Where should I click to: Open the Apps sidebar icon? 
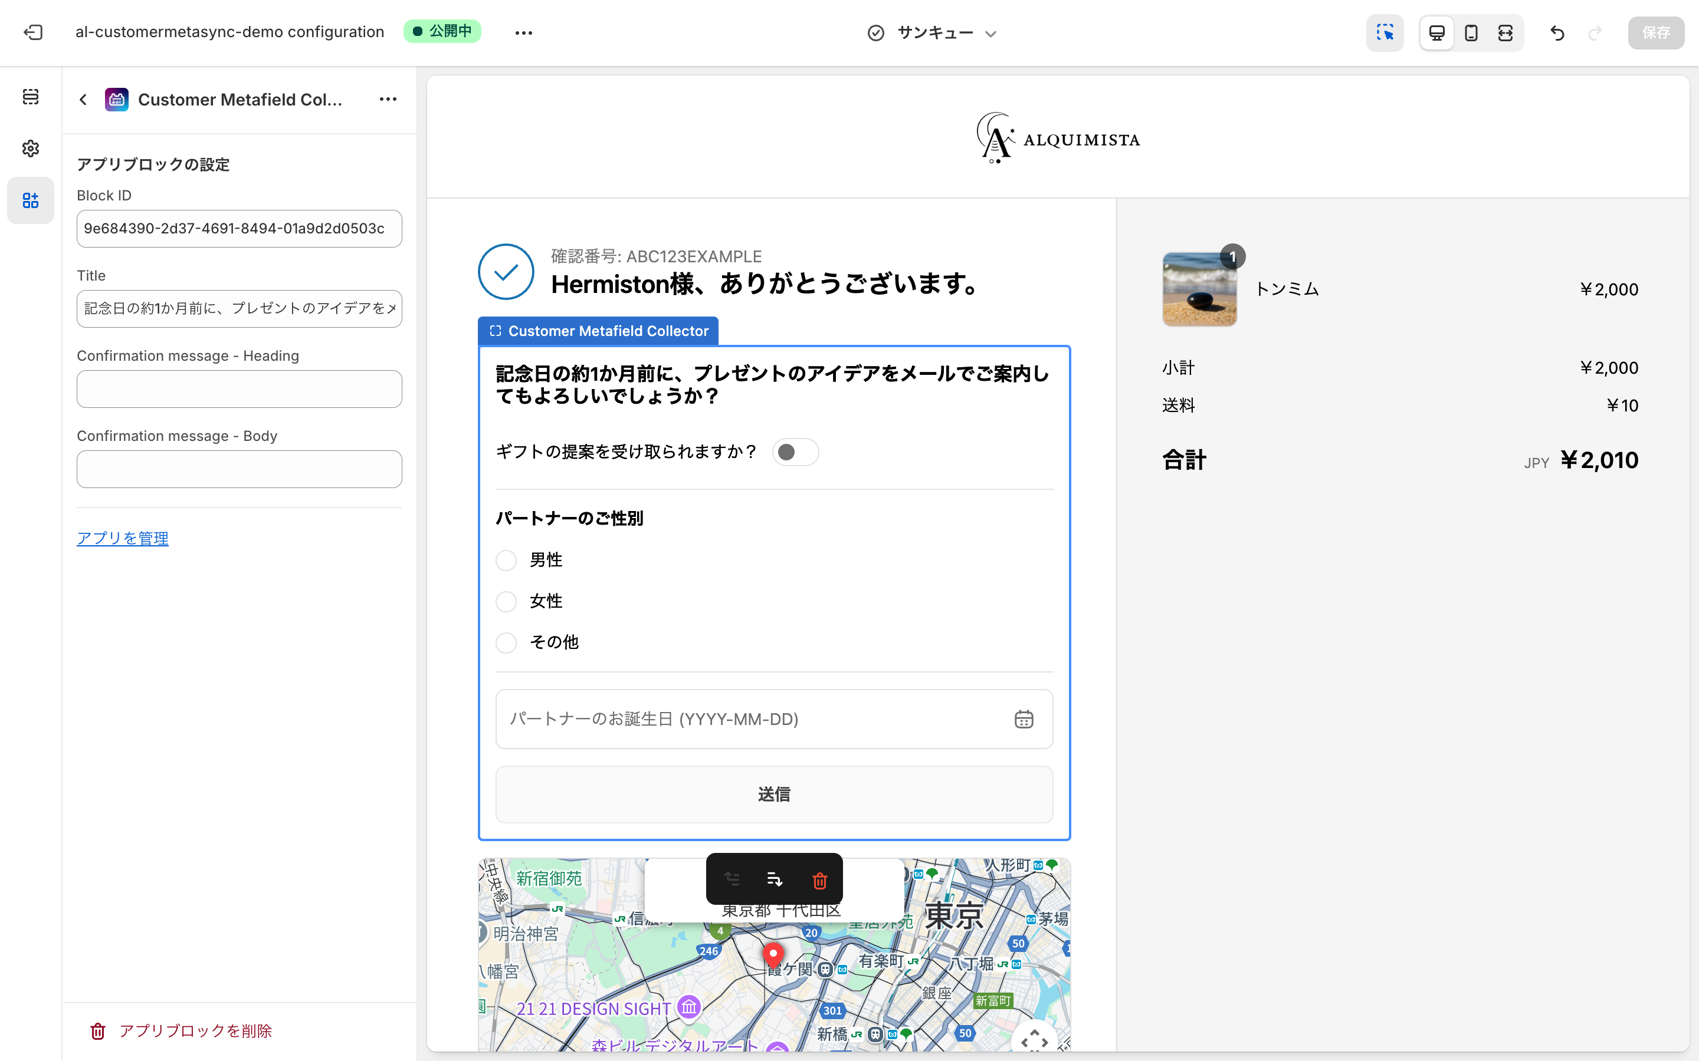click(x=31, y=200)
